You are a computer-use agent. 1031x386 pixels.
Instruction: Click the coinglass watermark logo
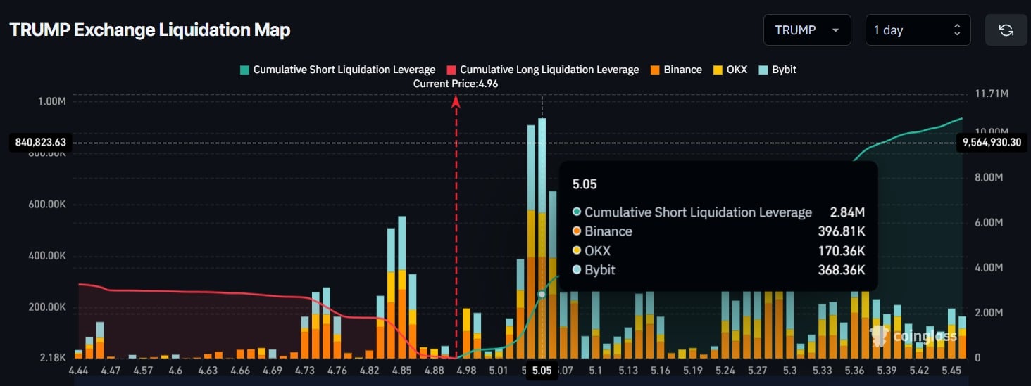click(913, 336)
